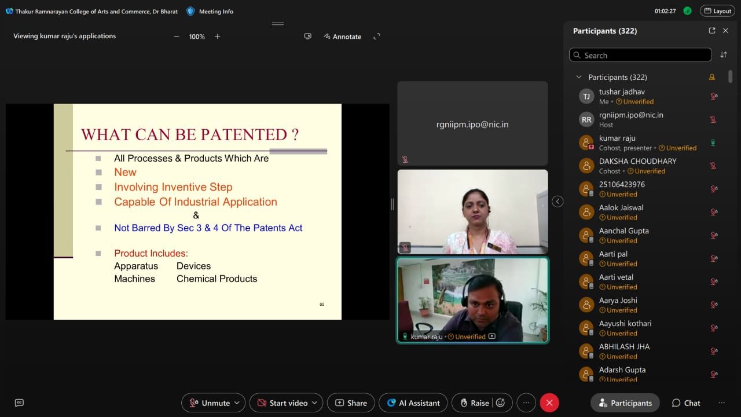Open the Chat panel
Screen dimensions: 741x417
pyautogui.click(x=686, y=403)
